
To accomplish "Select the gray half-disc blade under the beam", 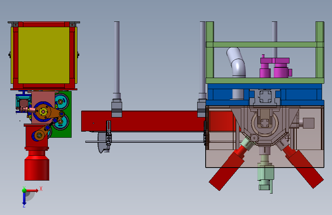I will (102, 143).
